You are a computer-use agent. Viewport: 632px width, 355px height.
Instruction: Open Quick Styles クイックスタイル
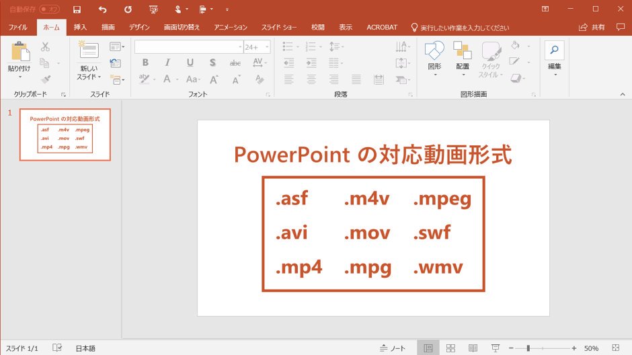491,60
